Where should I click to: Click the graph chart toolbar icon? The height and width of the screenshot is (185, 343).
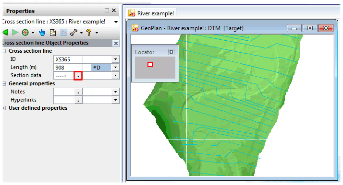point(64,33)
